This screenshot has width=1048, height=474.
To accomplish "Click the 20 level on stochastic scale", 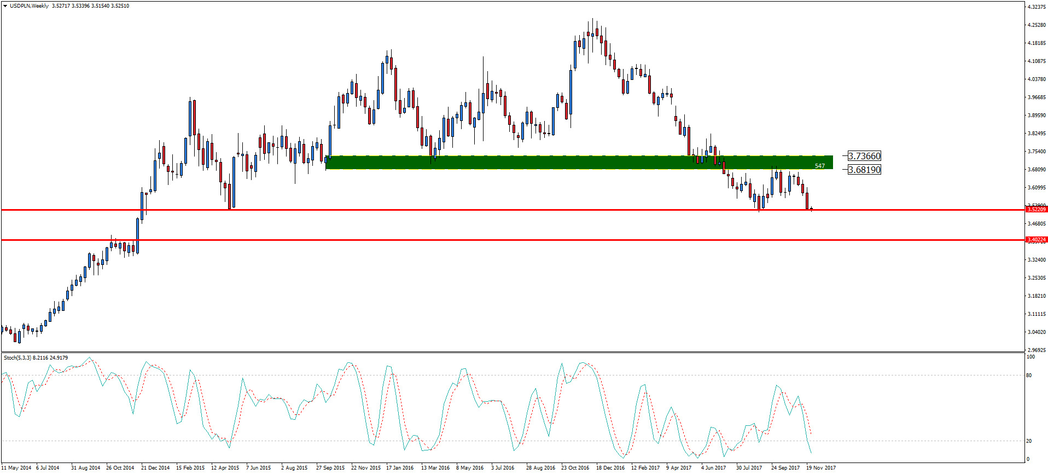I will point(1029,441).
